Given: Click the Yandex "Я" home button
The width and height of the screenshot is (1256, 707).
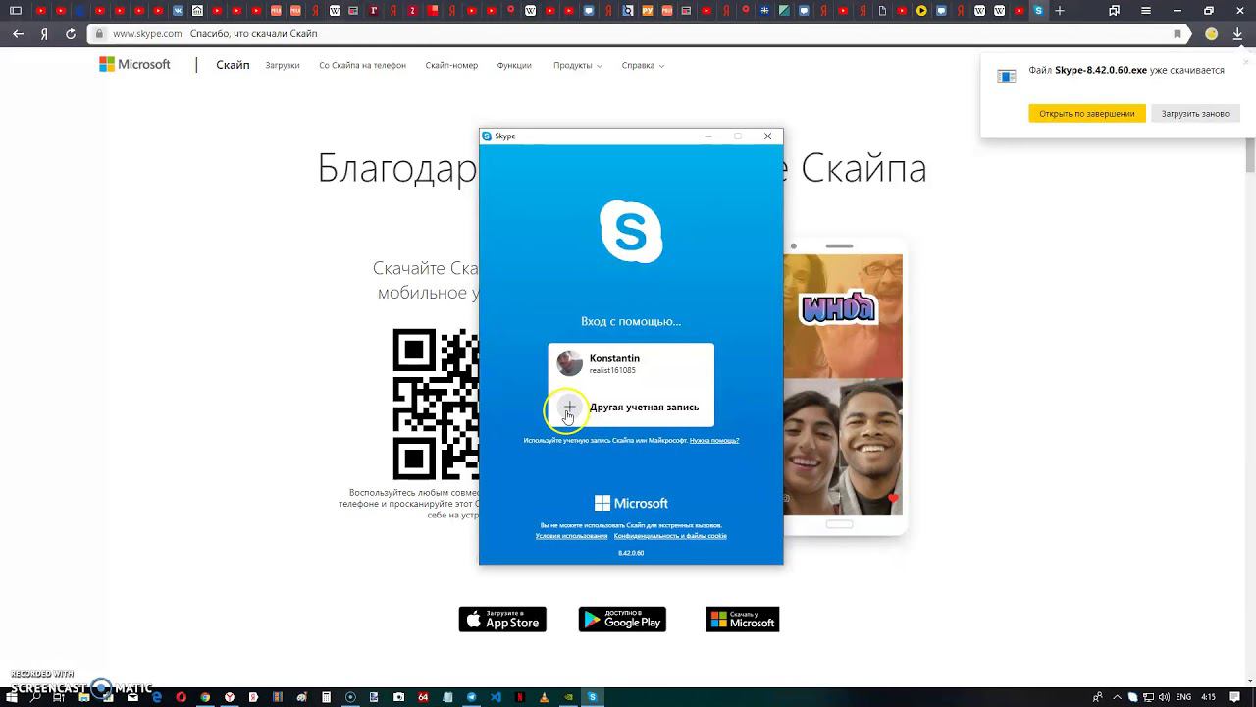Looking at the screenshot, I should click(44, 33).
